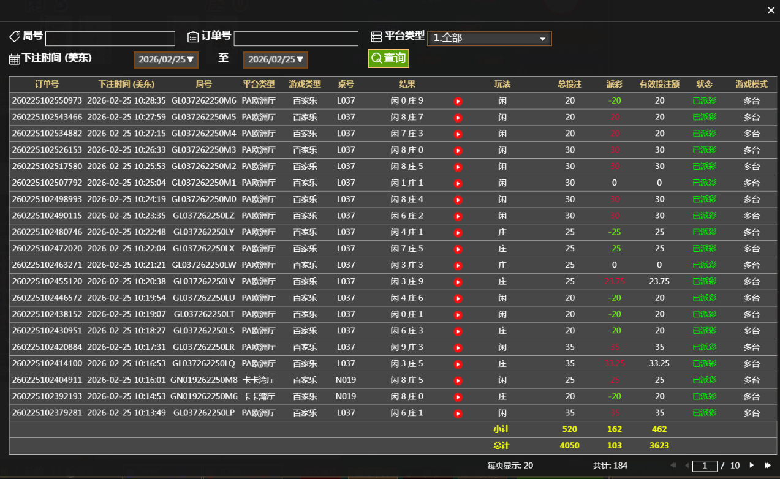Go to previous page arrow
The height and width of the screenshot is (479, 780).
pyautogui.click(x=686, y=466)
